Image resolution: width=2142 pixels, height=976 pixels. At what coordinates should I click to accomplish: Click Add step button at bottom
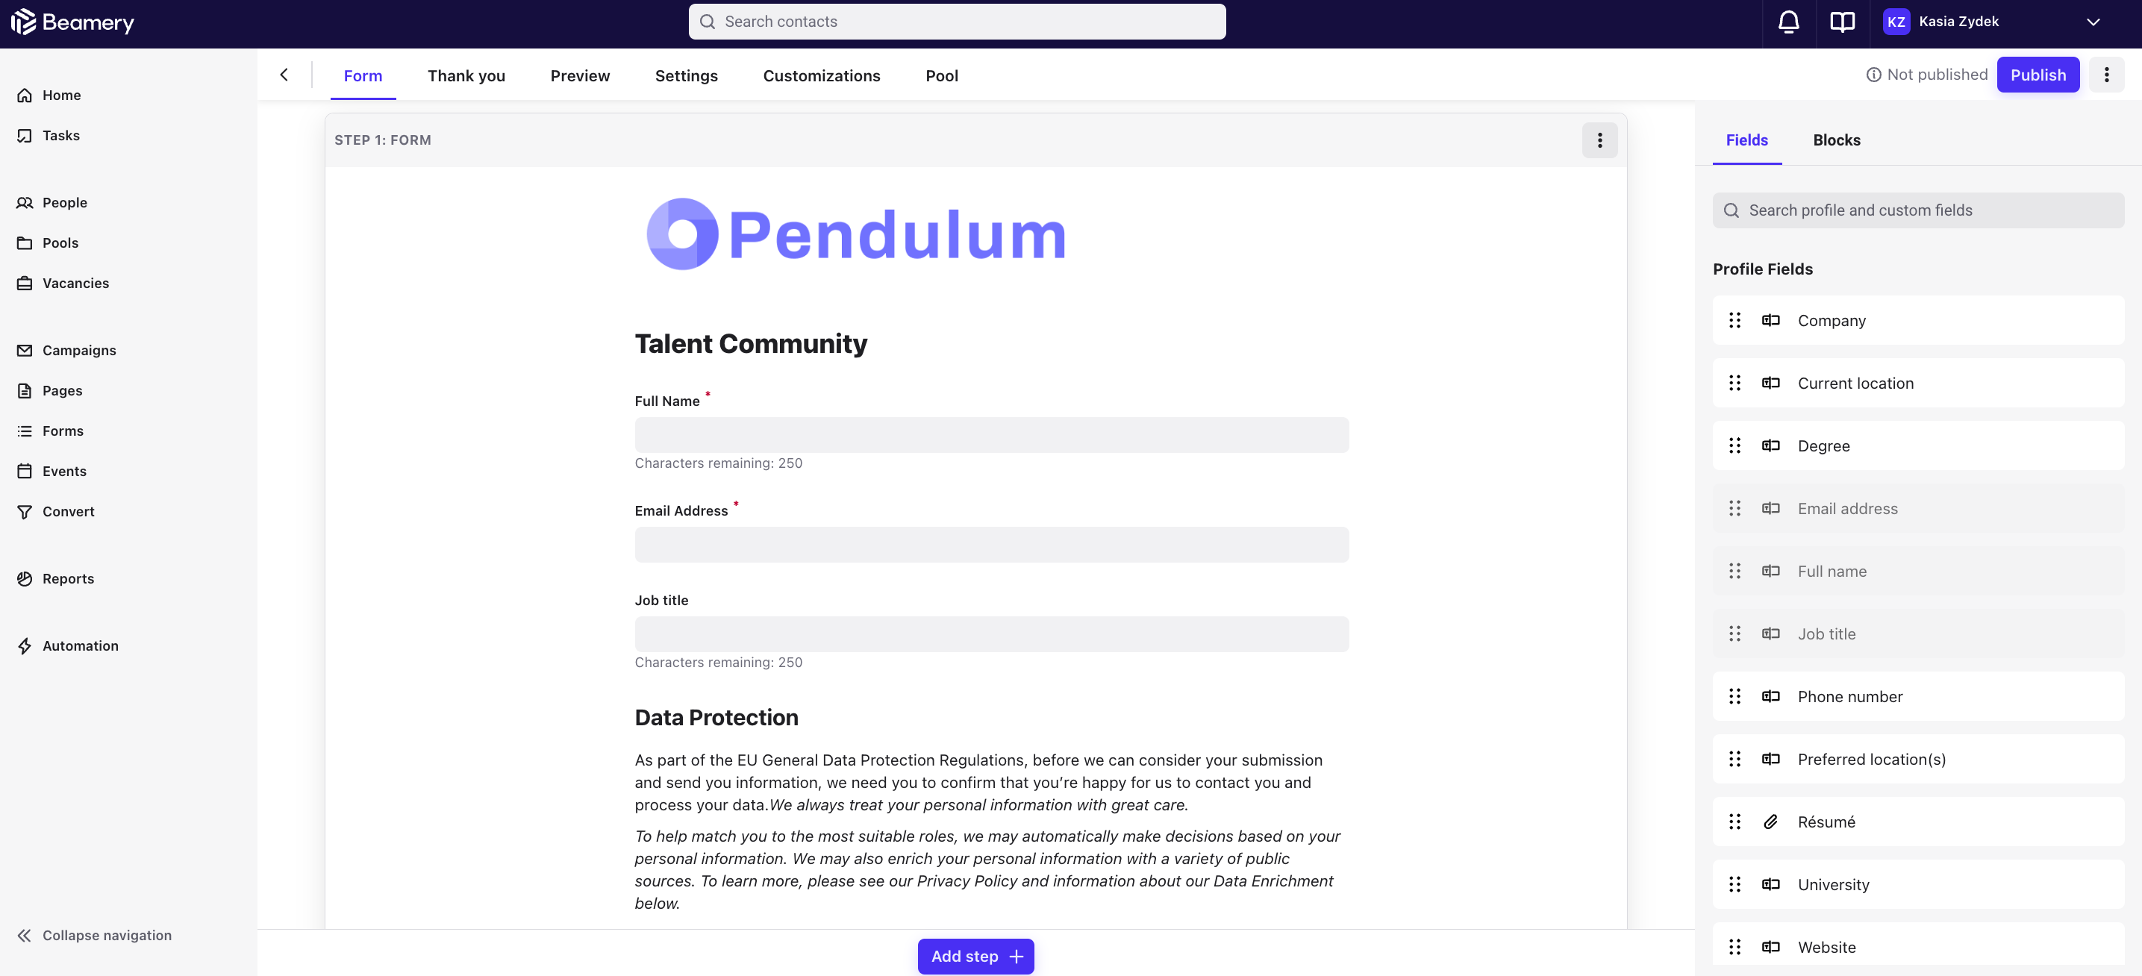(x=975, y=956)
